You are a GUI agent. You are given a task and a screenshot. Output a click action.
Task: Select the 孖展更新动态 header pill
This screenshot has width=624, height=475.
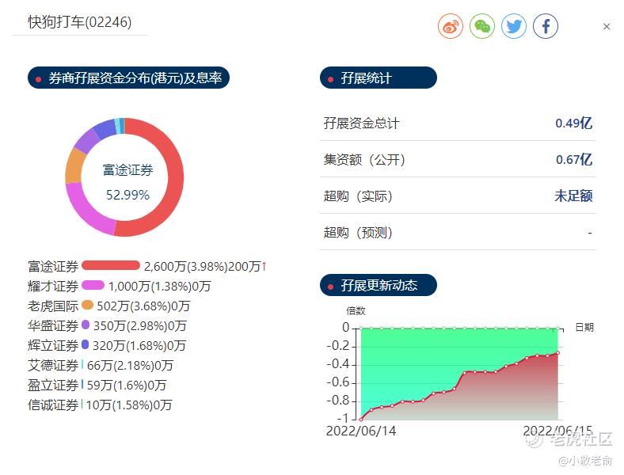tap(378, 285)
